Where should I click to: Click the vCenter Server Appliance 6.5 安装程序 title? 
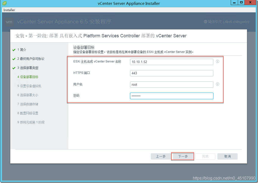pyautogui.click(x=64, y=22)
